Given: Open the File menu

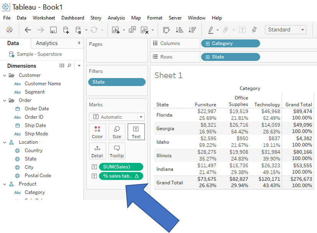Looking at the screenshot, I should (7, 18).
